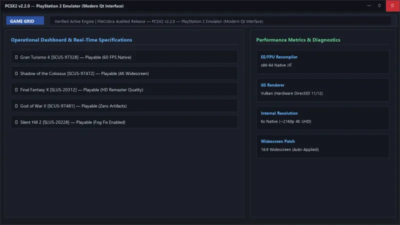Select Silent Hill 2 game entry
The image size is (400, 225).
124,122
